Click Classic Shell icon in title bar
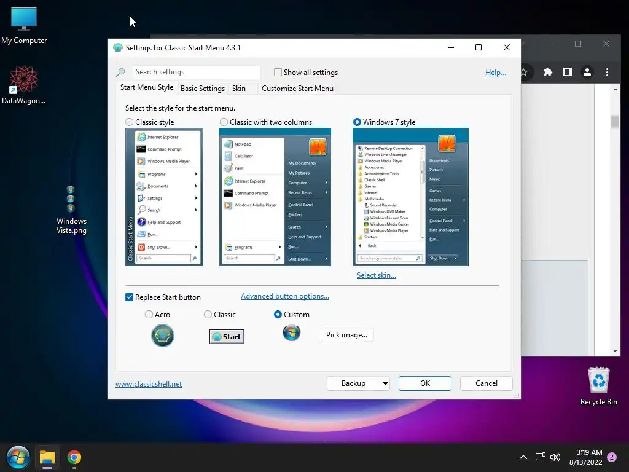 (117, 48)
